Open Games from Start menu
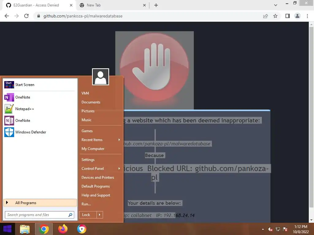The width and height of the screenshot is (314, 235). pos(87,131)
